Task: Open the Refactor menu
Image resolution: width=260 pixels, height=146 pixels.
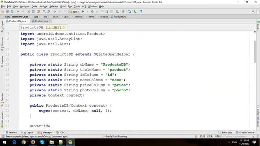Action: coord(54,6)
